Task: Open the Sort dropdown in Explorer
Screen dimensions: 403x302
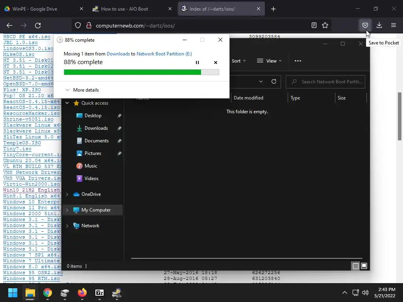Action: [x=238, y=61]
